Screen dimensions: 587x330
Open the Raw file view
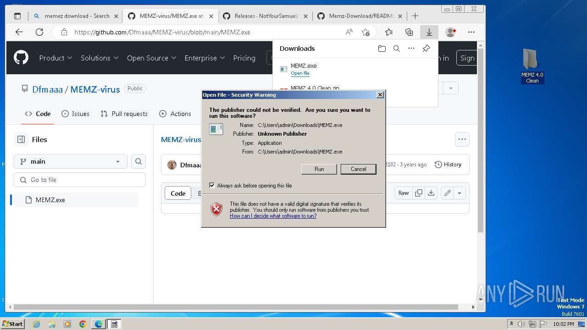404,193
